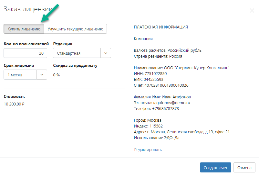Close the license order dialog
259x176 pixels.
click(x=252, y=11)
